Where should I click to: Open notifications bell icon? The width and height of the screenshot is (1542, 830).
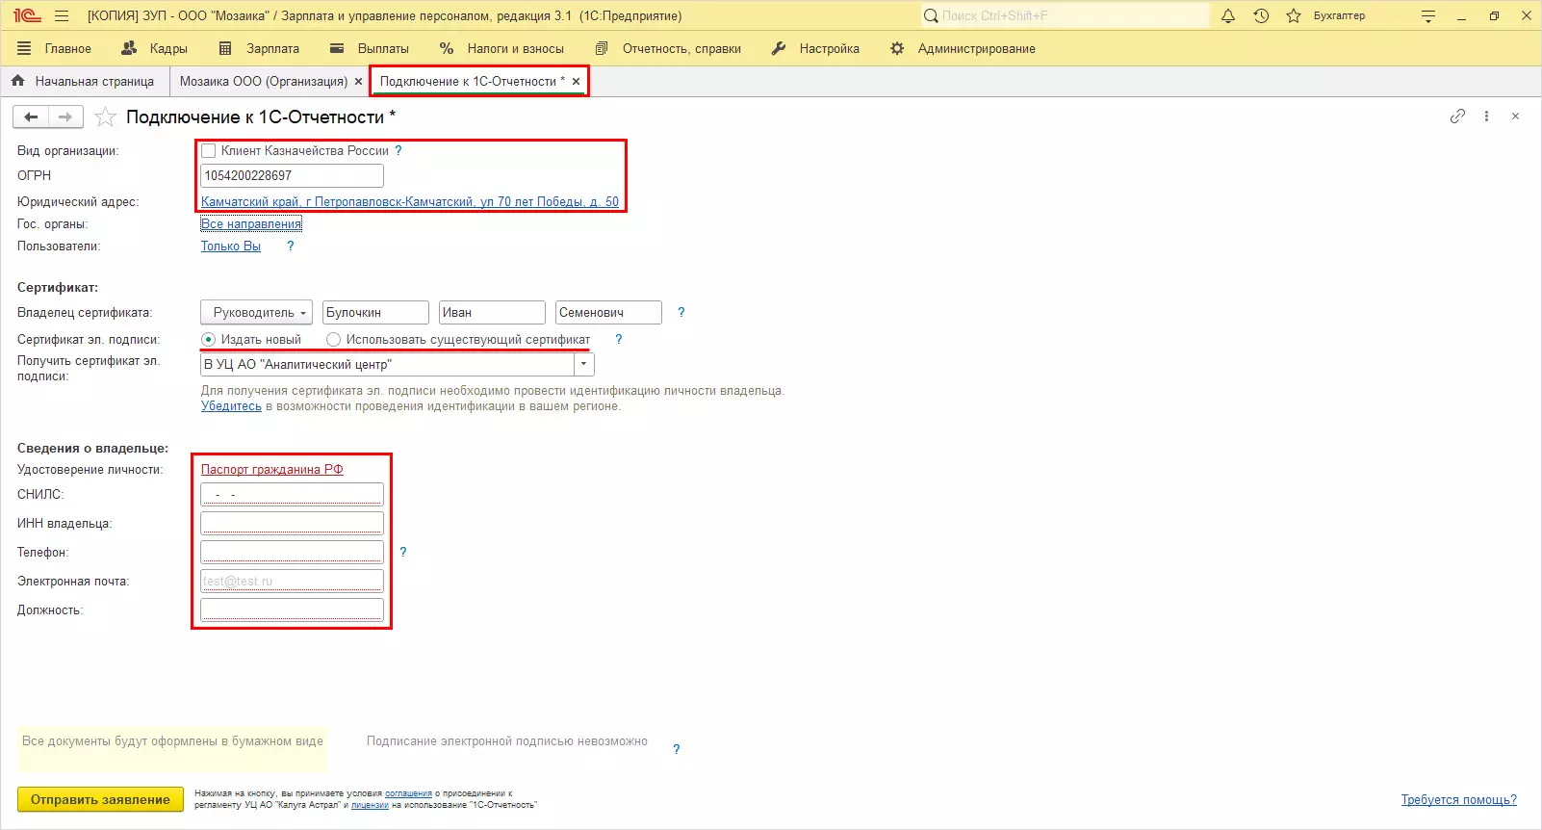click(x=1228, y=16)
